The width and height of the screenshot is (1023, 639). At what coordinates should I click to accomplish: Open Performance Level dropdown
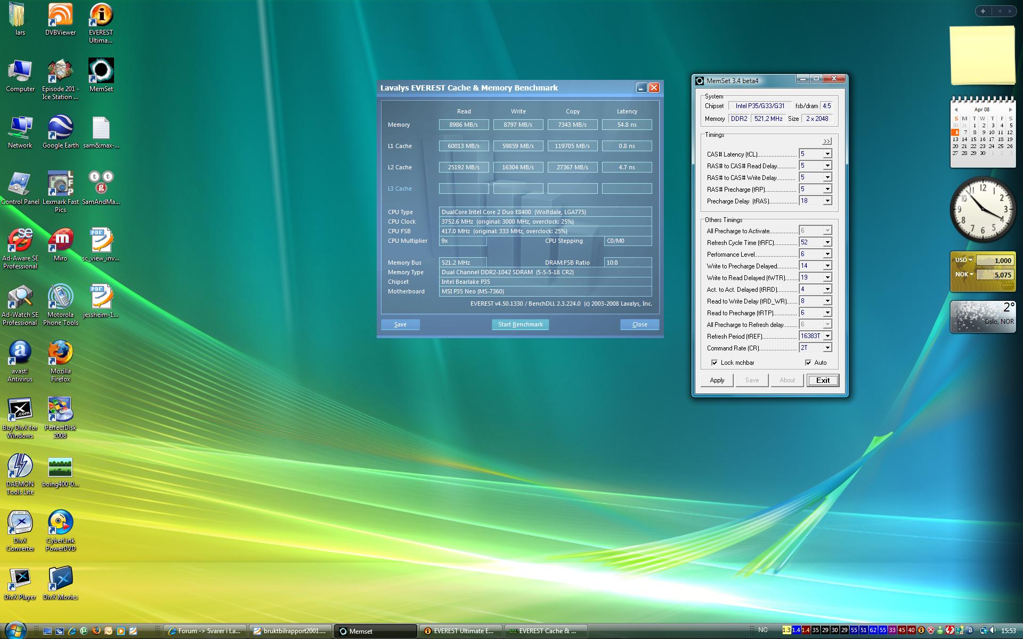(827, 254)
